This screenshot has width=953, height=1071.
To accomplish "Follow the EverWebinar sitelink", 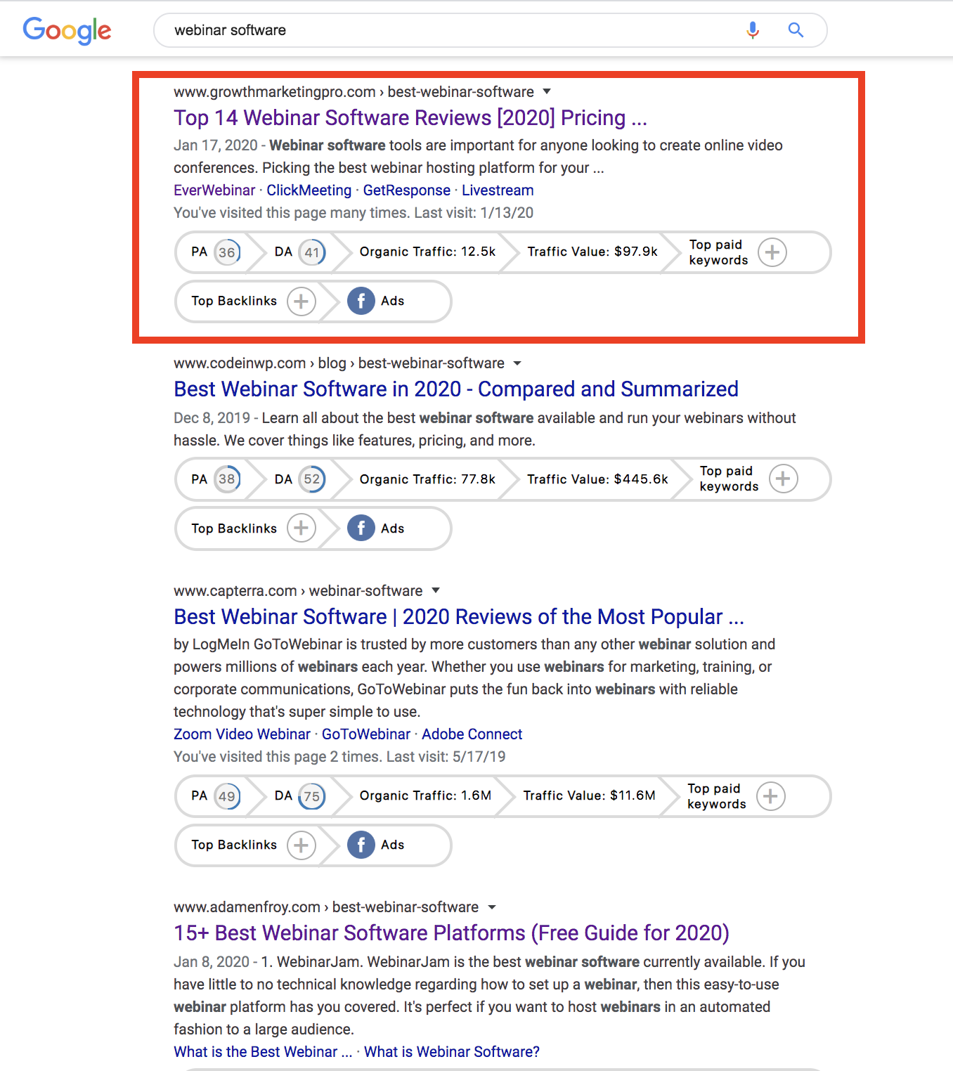I will tap(214, 190).
